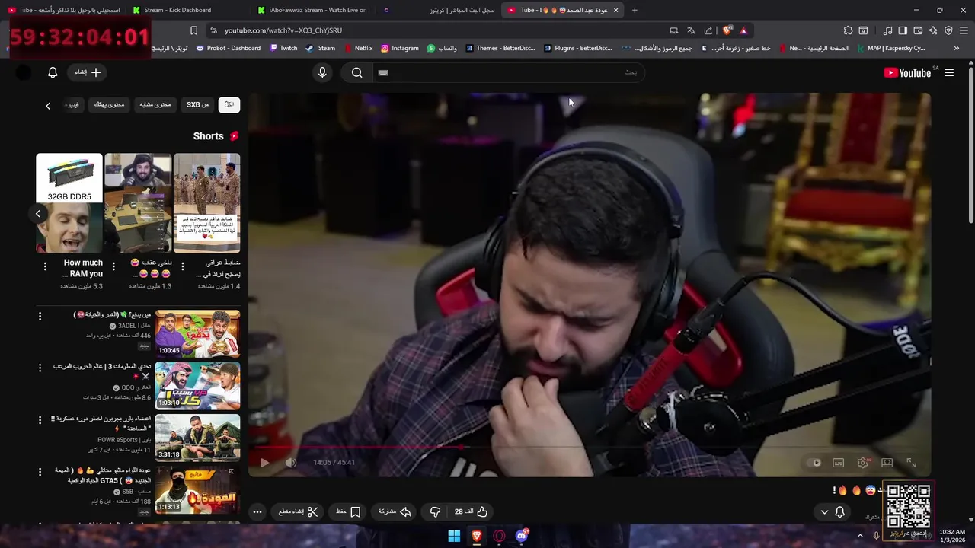Toggle the Brave sidebar panel
Image resolution: width=975 pixels, height=548 pixels.
[903, 30]
